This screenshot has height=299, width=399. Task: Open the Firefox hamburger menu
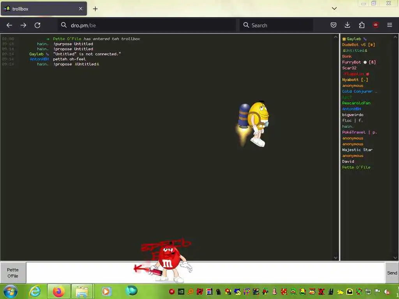(390, 25)
